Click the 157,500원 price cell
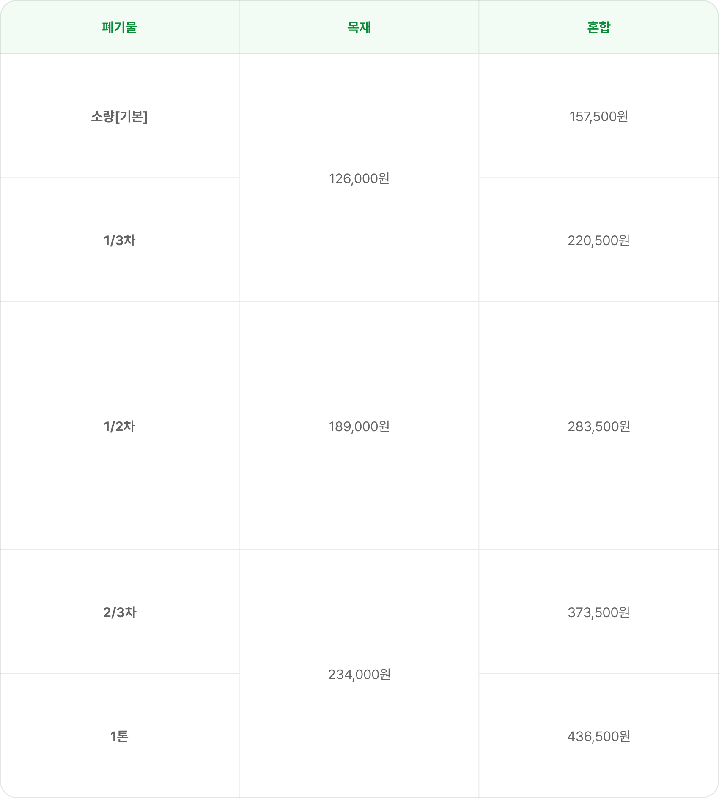Image resolution: width=719 pixels, height=798 pixels. 598,116
